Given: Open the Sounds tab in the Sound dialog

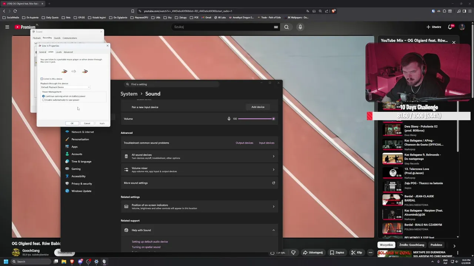Looking at the screenshot, I should tap(57, 38).
